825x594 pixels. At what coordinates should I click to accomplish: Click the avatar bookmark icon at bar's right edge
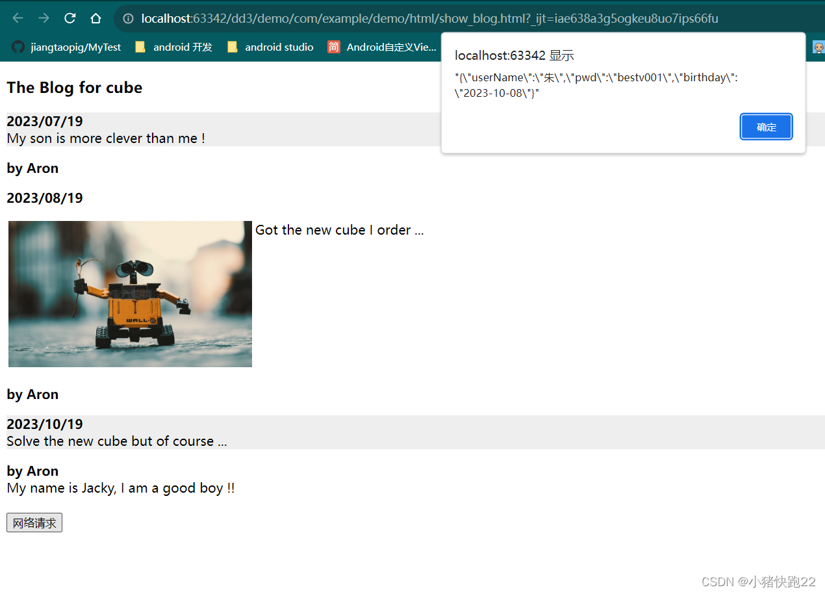pos(819,47)
